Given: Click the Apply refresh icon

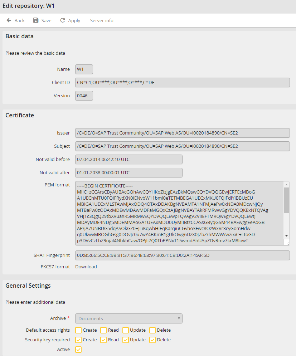Looking at the screenshot, I should tap(63, 20).
